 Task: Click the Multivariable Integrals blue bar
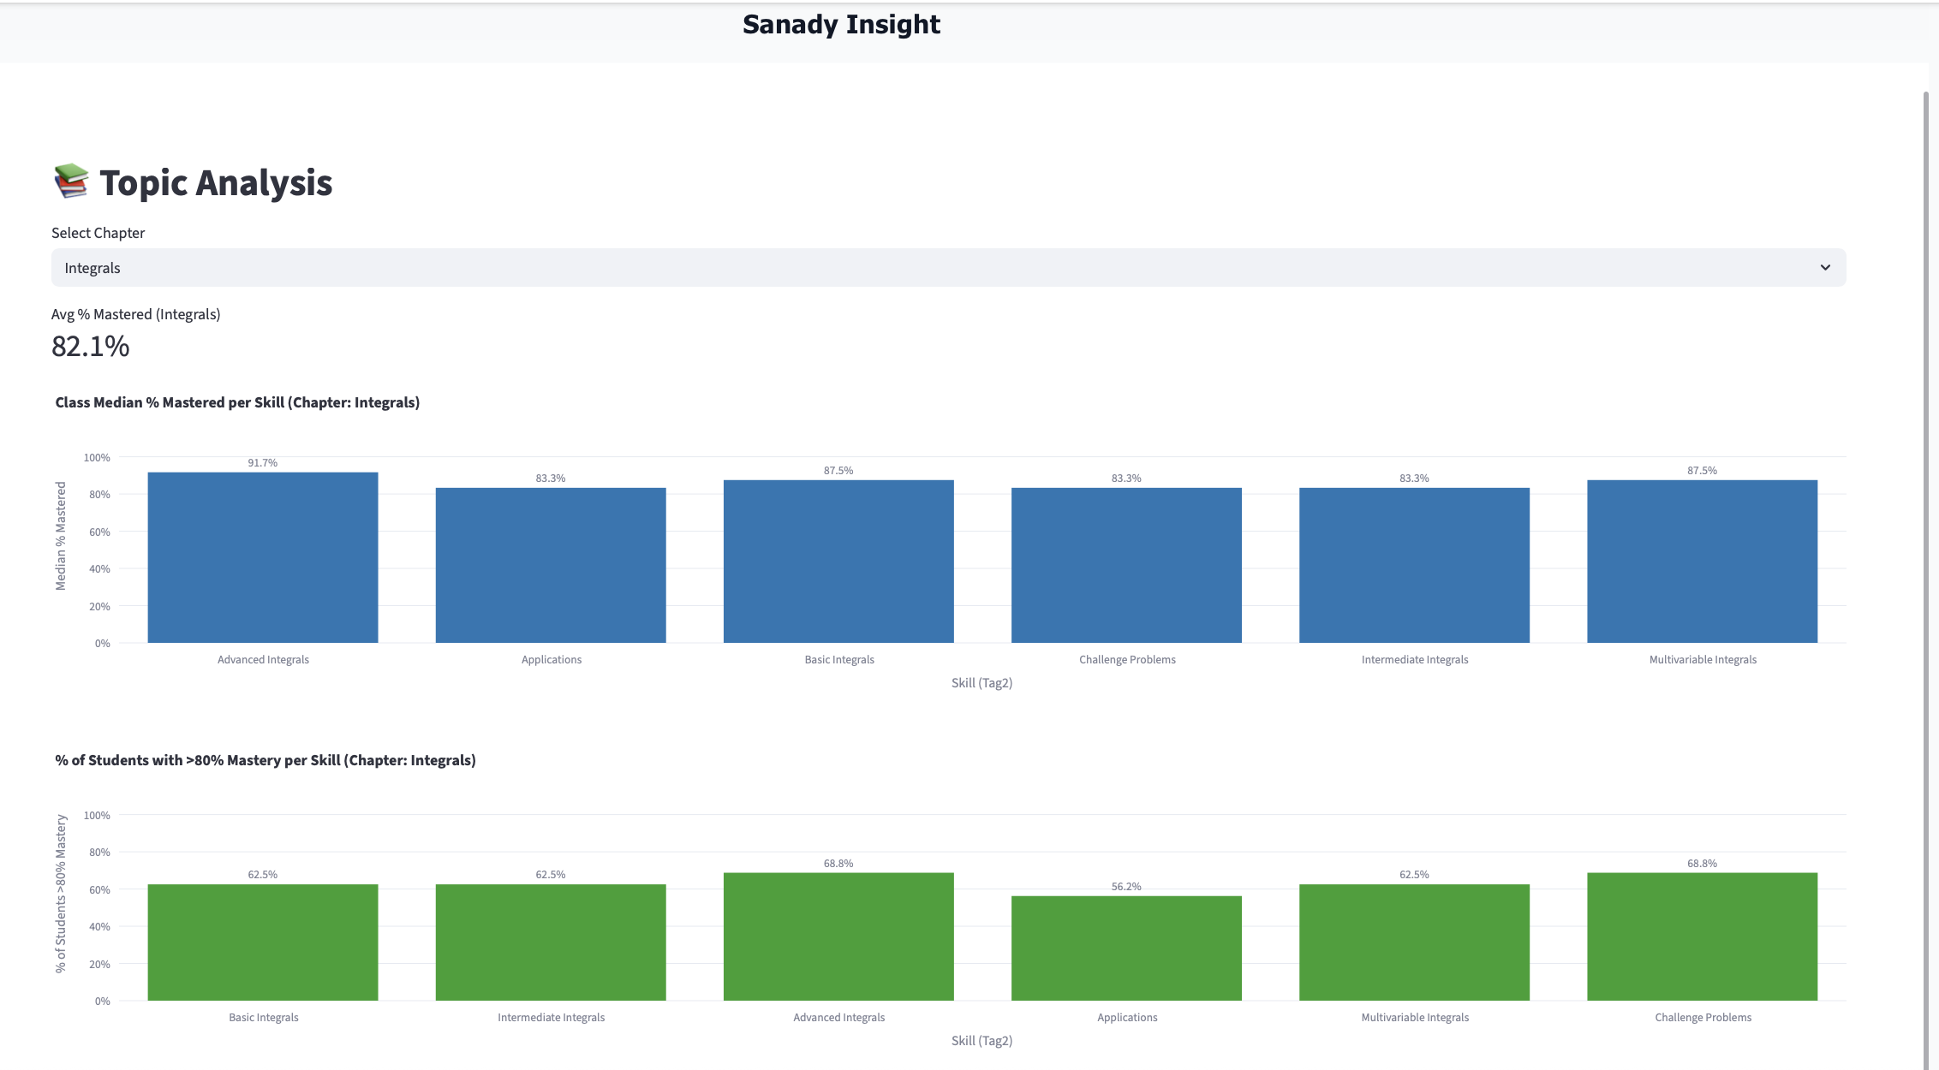coord(1702,562)
